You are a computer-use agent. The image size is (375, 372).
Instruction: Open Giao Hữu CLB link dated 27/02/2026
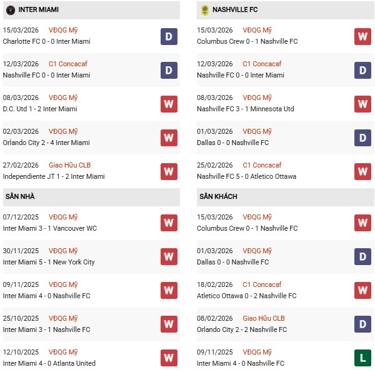[73, 165]
